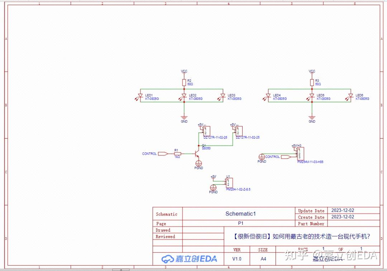This screenshot has width=387, height=271.
Task: Click the Update Date value 2023-12-02
Action: click(343, 210)
